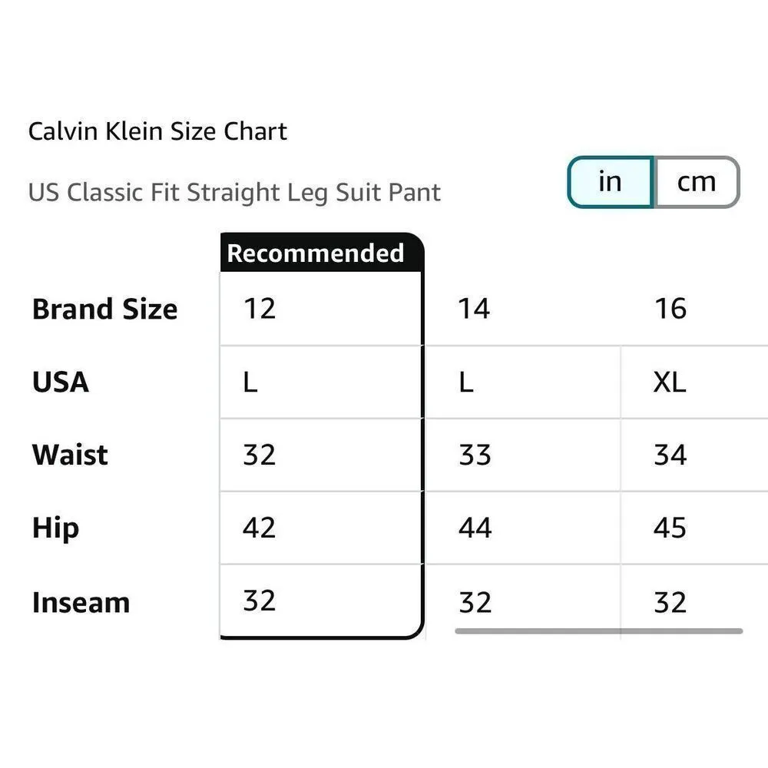Click the Inseam row label
Screen dimensions: 768x768
click(79, 602)
